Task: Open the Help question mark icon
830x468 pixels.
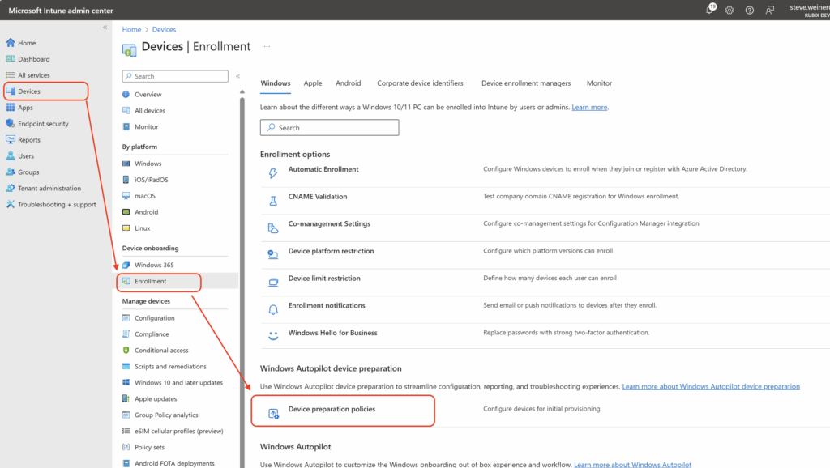Action: 750,10
